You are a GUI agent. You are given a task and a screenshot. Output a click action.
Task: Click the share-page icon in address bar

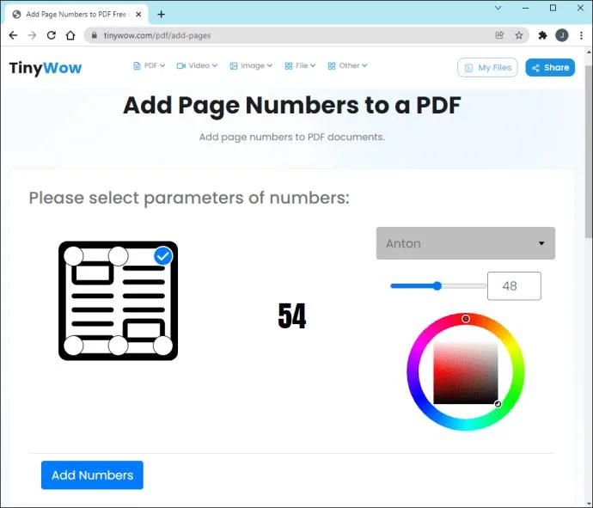pyautogui.click(x=499, y=35)
